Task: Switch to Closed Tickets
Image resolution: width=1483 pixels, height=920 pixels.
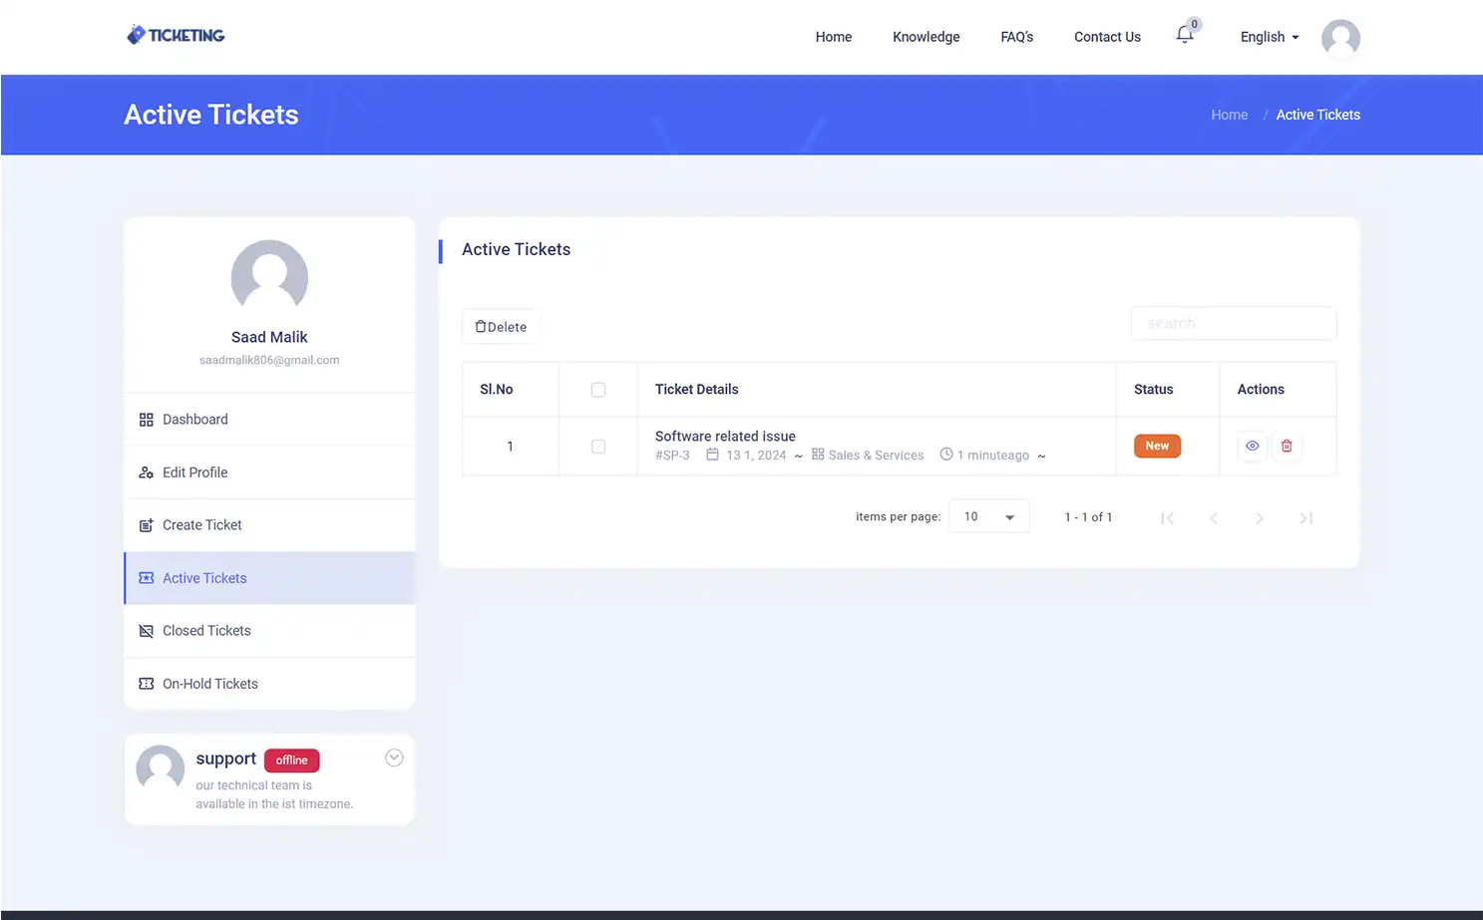Action: tap(206, 630)
